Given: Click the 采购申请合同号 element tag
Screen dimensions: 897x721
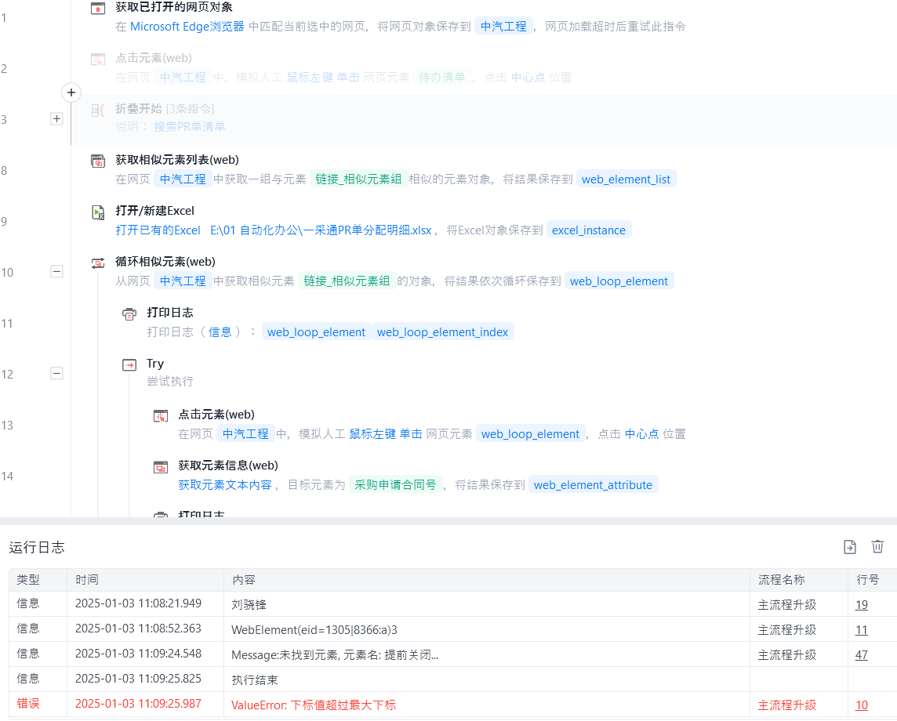Looking at the screenshot, I should tap(395, 485).
